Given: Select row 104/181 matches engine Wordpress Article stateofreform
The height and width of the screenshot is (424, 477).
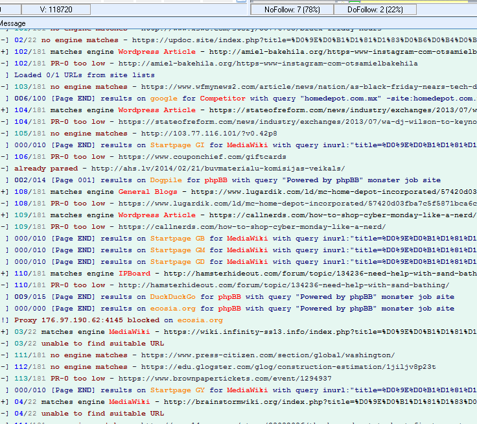Looking at the screenshot, I should (x=238, y=110).
